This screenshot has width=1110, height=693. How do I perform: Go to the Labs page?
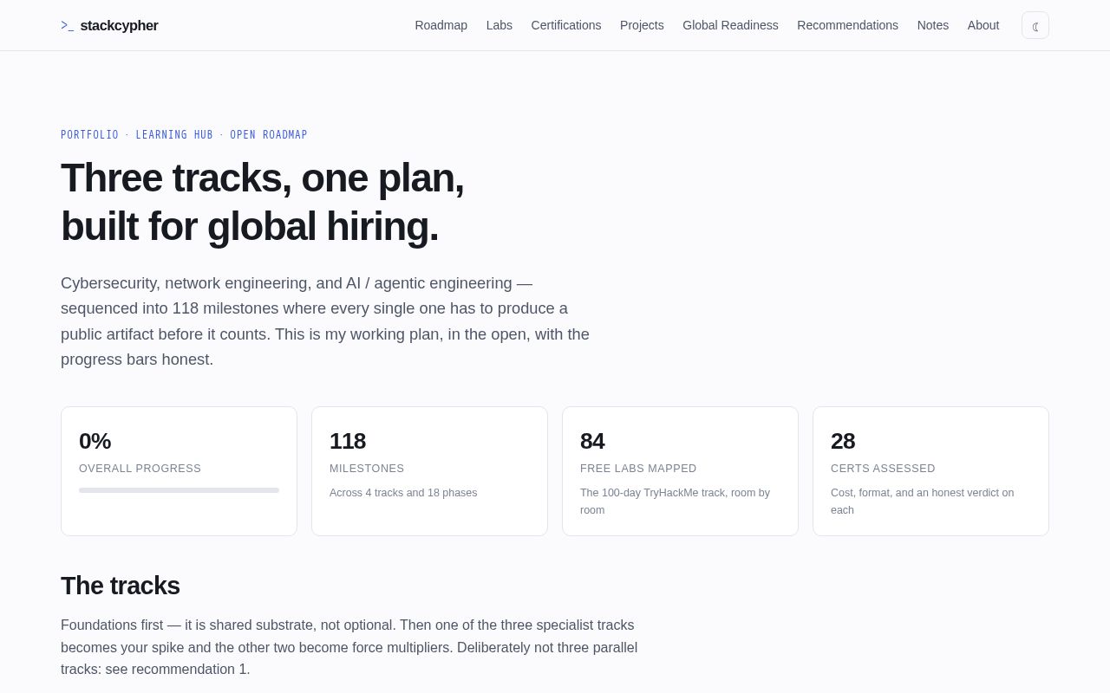[499, 25]
